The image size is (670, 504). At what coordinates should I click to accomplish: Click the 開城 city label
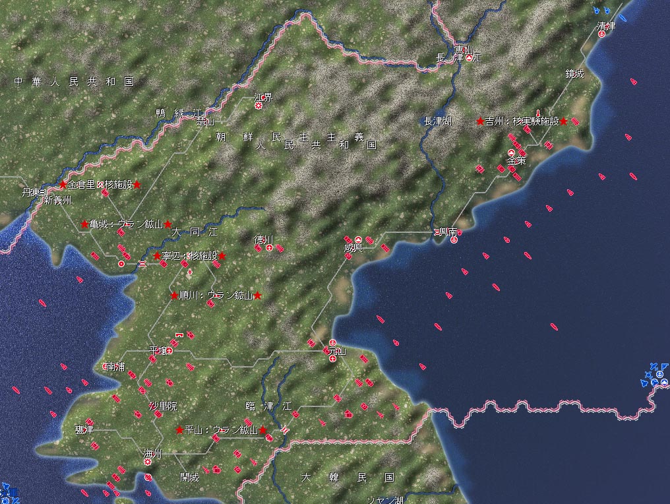[x=190, y=477]
